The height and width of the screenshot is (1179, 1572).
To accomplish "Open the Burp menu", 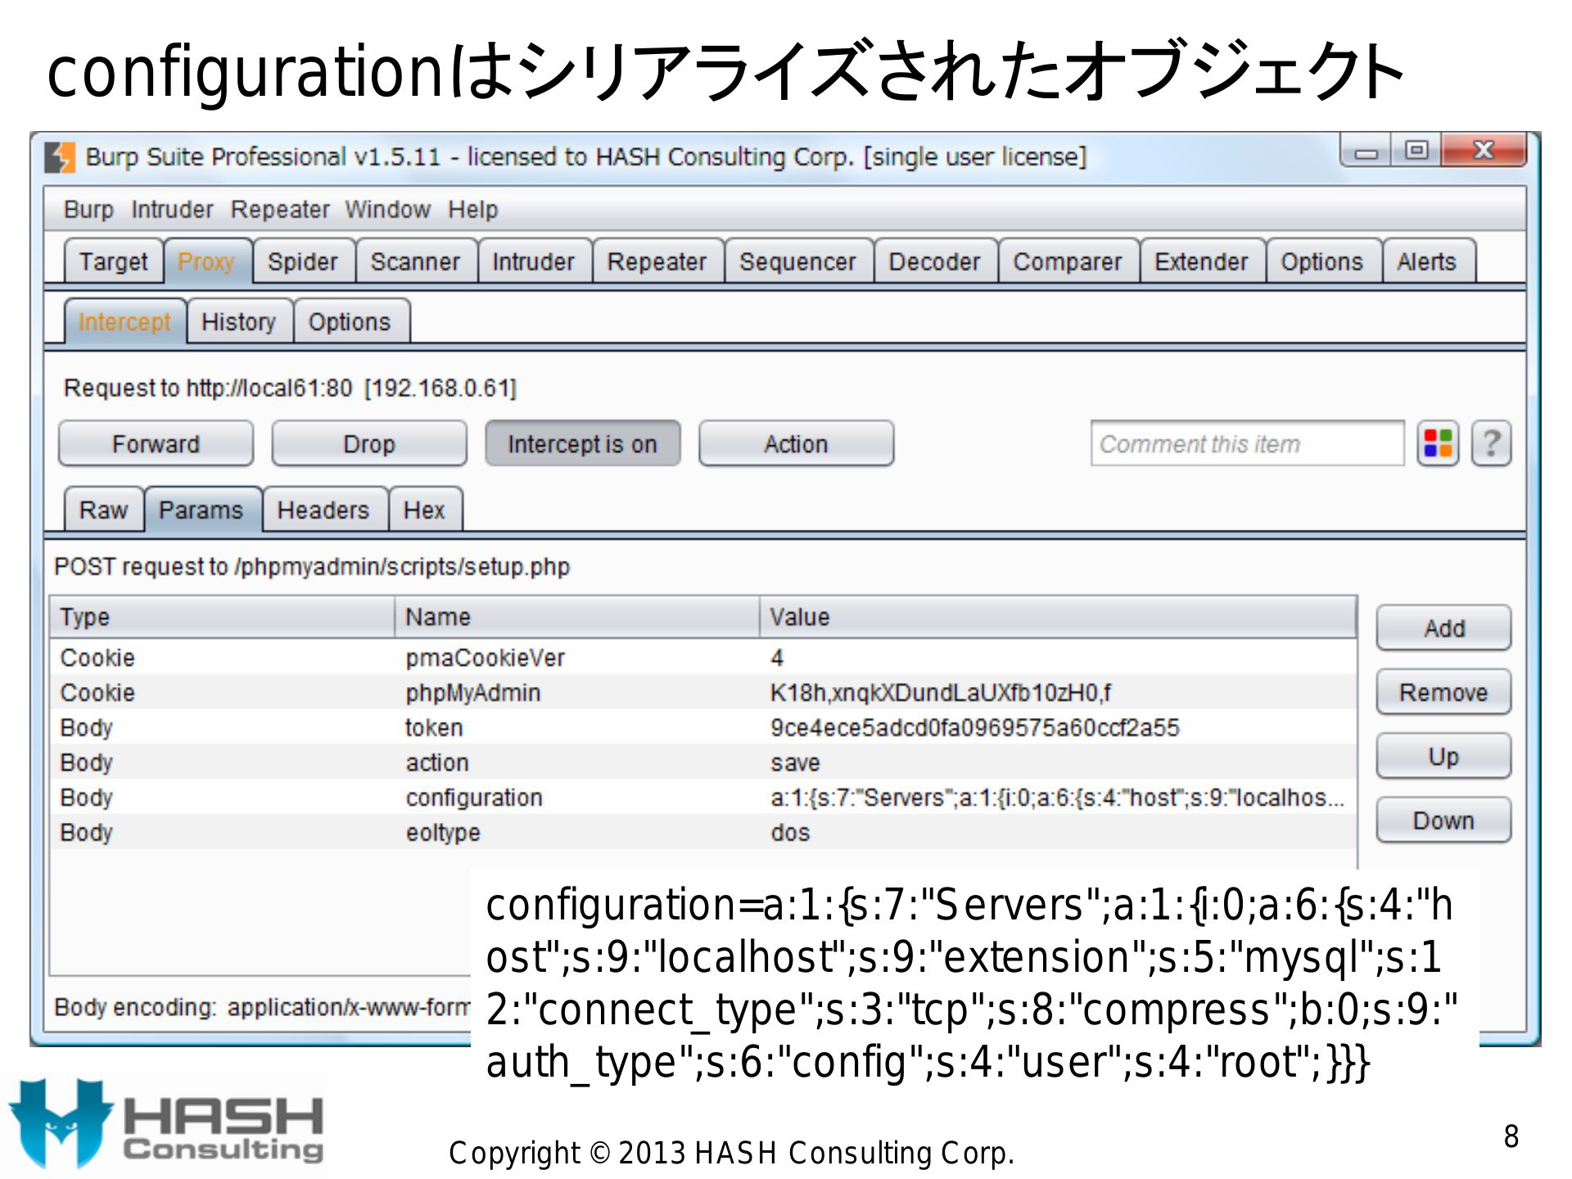I will click(x=88, y=210).
